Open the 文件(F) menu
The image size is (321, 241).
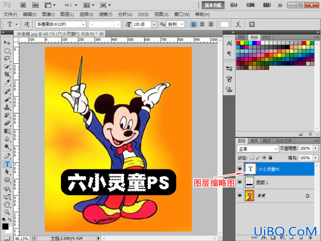(10, 15)
